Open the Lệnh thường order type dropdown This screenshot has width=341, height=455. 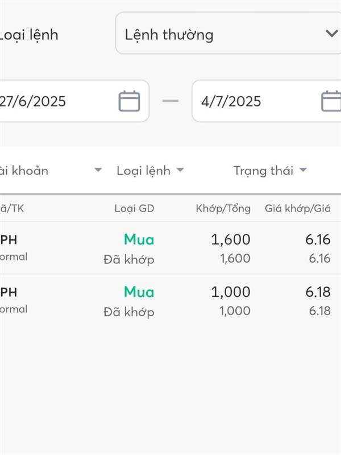[x=227, y=34]
